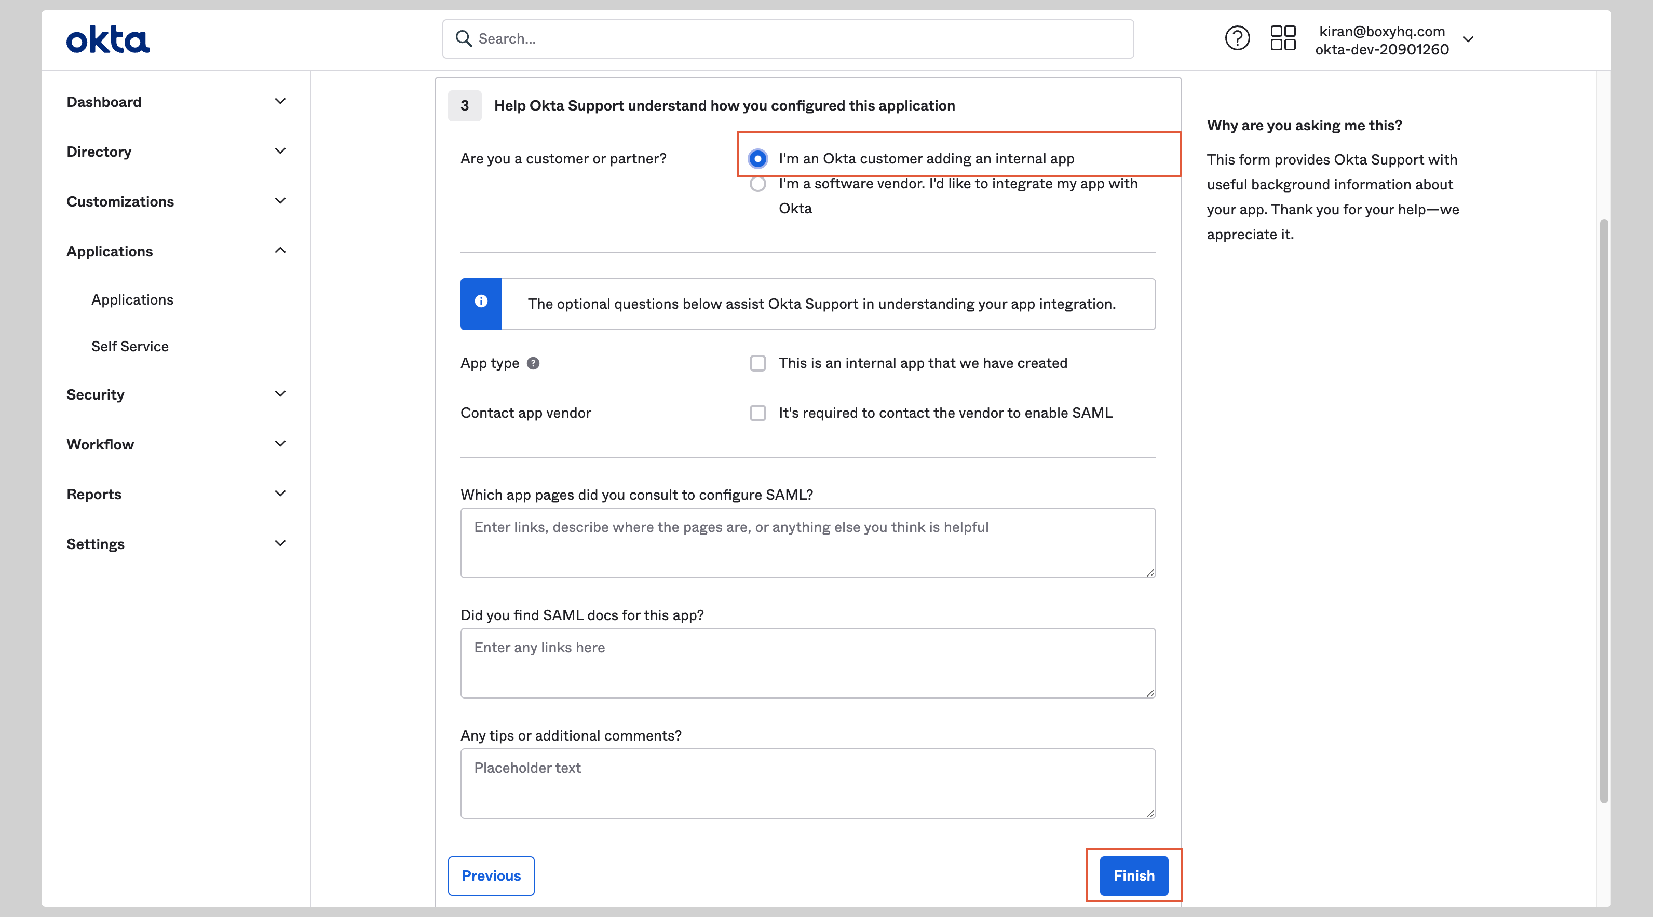Enable 'It's required to contact the vendor to enable SAML'
The width and height of the screenshot is (1653, 917).
[758, 413]
